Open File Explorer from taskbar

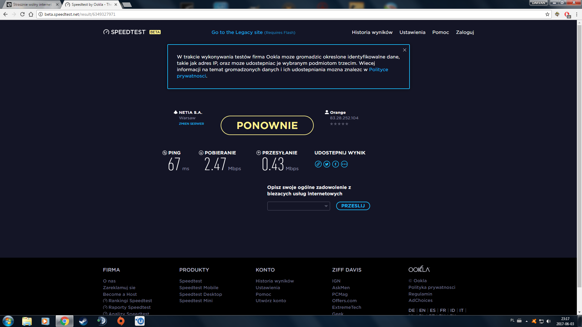click(27, 321)
